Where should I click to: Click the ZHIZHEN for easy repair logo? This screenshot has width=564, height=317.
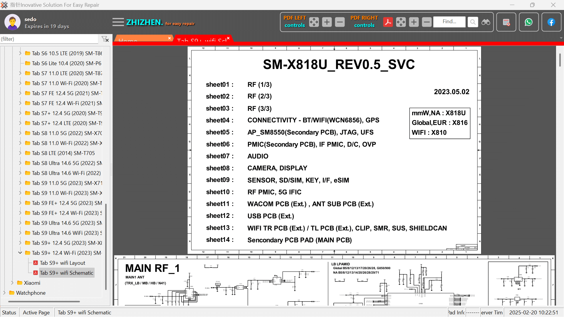(160, 22)
